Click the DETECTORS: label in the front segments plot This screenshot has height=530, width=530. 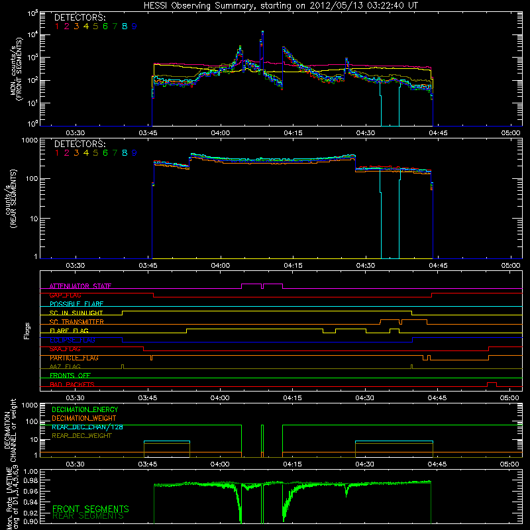point(79,18)
